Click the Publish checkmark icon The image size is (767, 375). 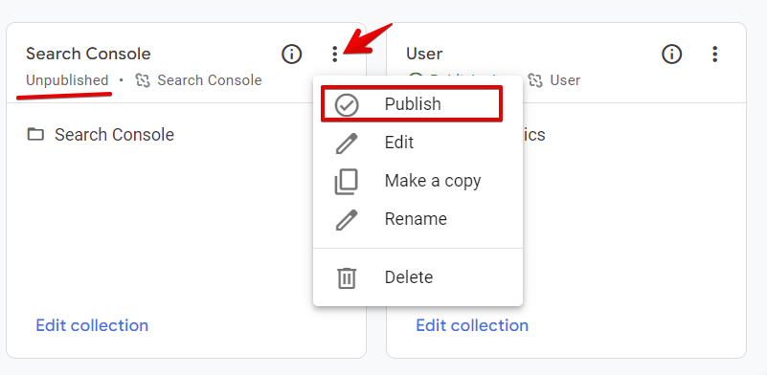(x=347, y=104)
